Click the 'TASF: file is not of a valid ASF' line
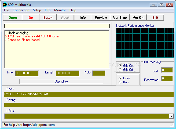The image size is (176, 129). coord(32,36)
